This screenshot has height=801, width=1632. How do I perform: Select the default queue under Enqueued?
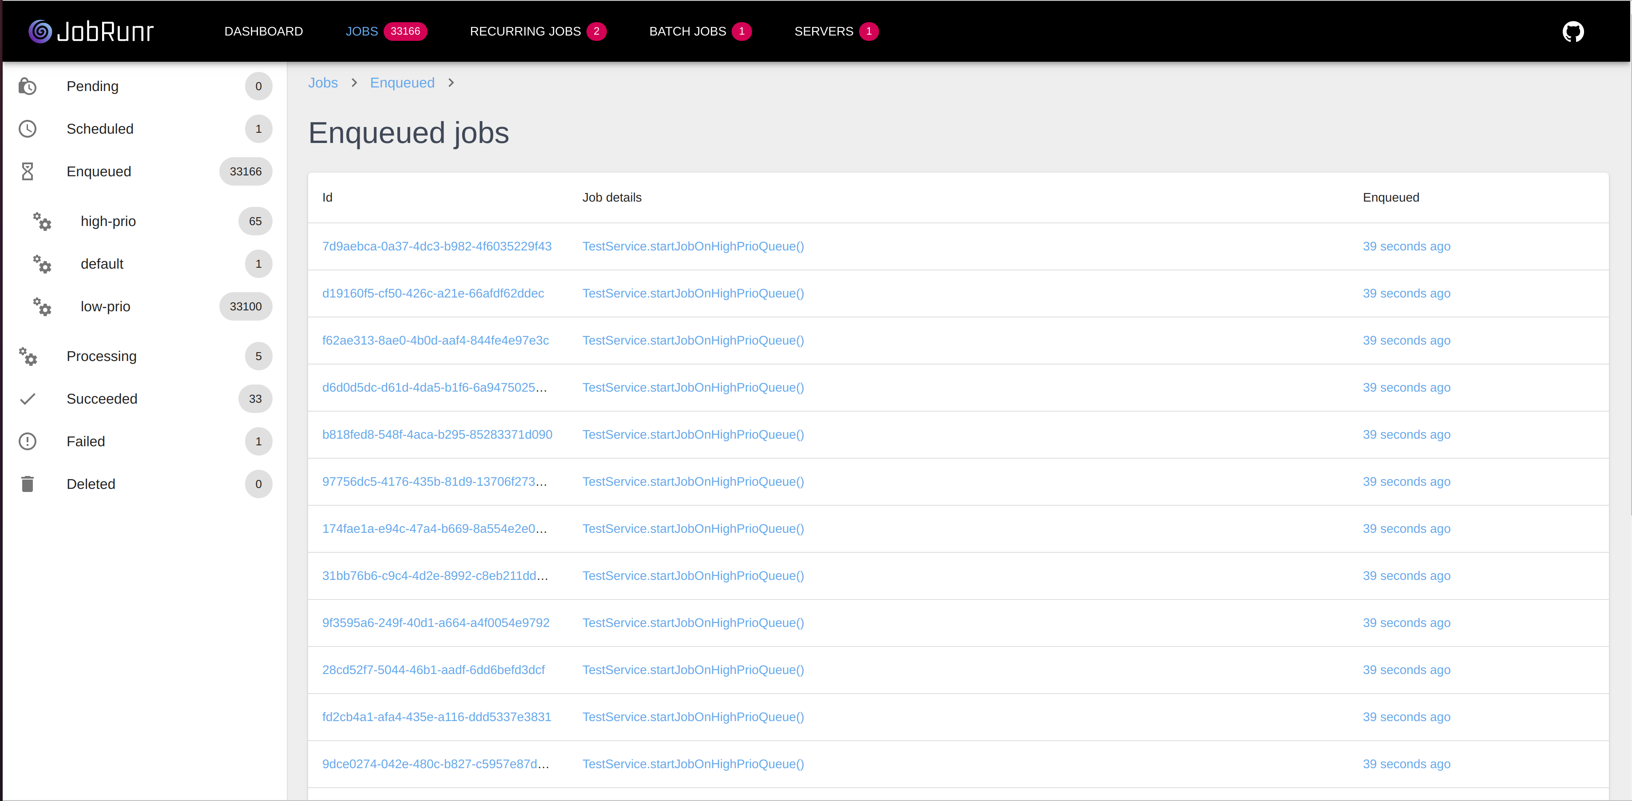click(101, 264)
